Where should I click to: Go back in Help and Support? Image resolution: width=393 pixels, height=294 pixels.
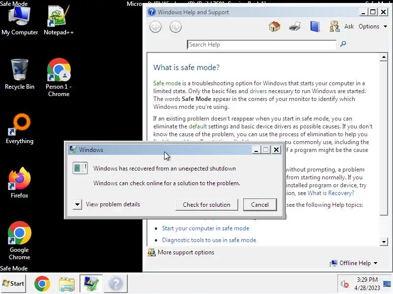(155, 27)
